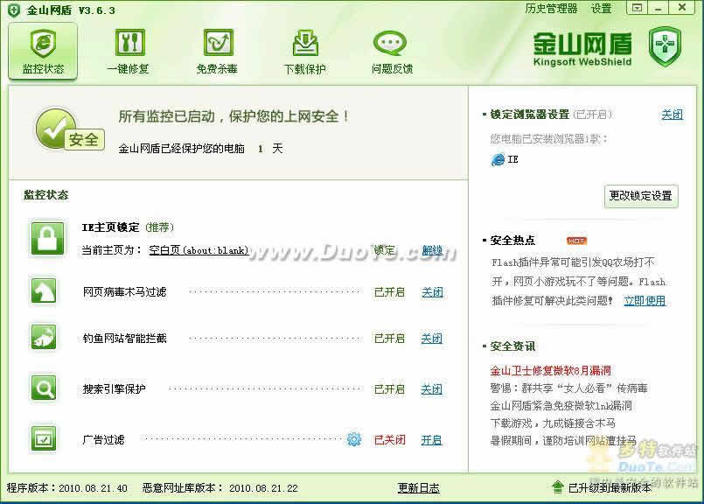Click the 搜索引擎保护 magnifier icon
The image size is (704, 504).
(x=44, y=388)
